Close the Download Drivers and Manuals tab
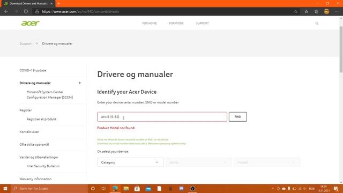This screenshot has width=343, height=193. click(51, 4)
